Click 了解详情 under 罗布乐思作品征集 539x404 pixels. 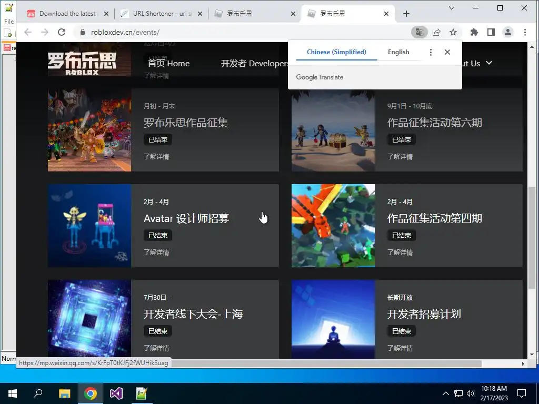156,157
